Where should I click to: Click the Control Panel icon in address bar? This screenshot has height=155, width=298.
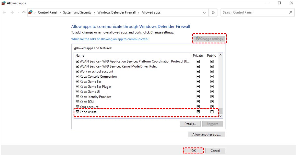[x=31, y=12]
